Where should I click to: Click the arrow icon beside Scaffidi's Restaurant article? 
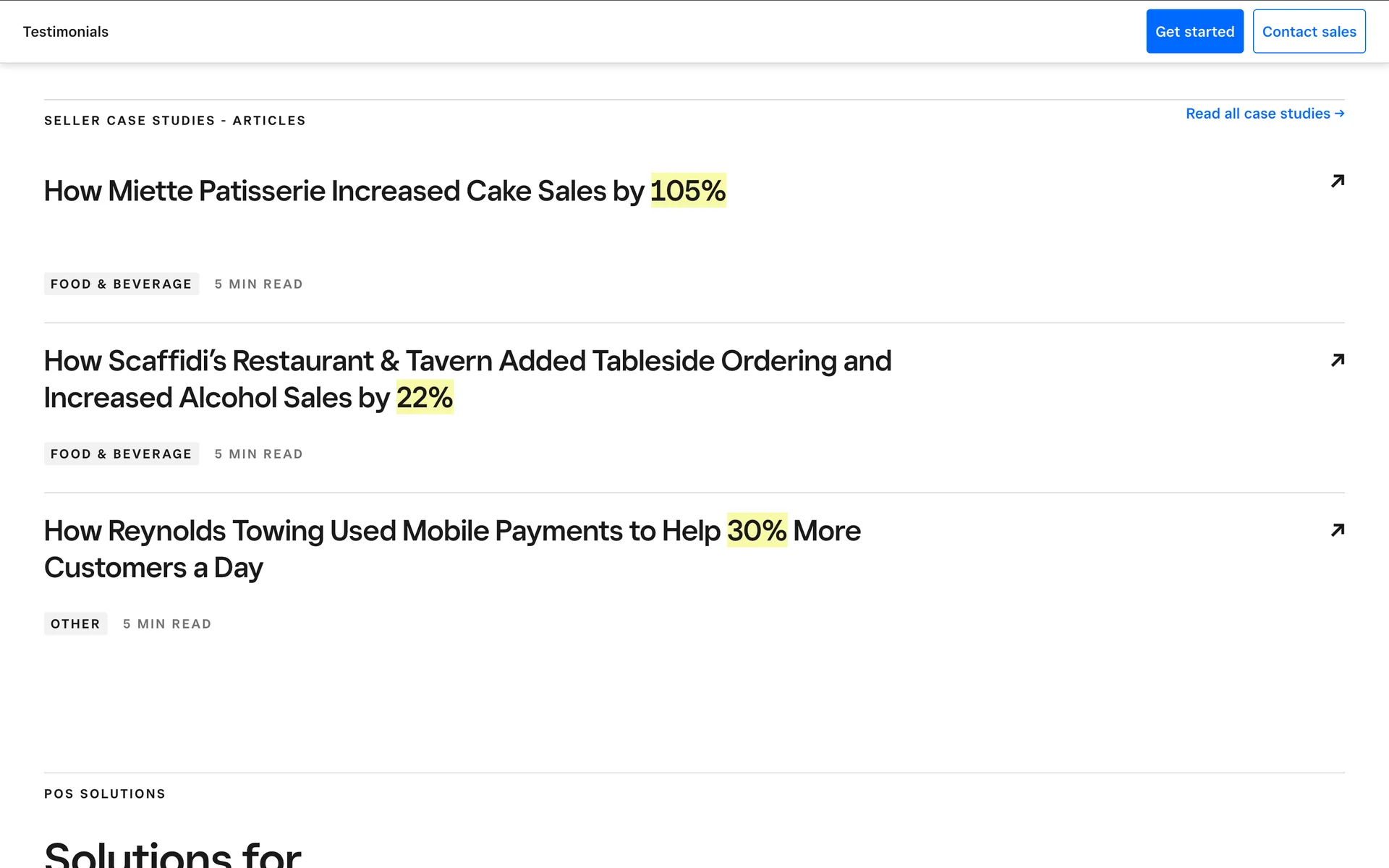pos(1337,360)
